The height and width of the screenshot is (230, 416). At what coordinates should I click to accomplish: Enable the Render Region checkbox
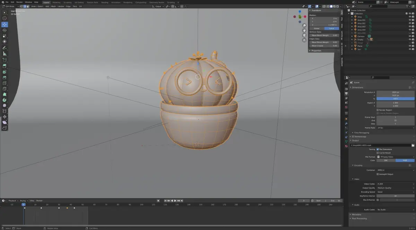(x=378, y=110)
